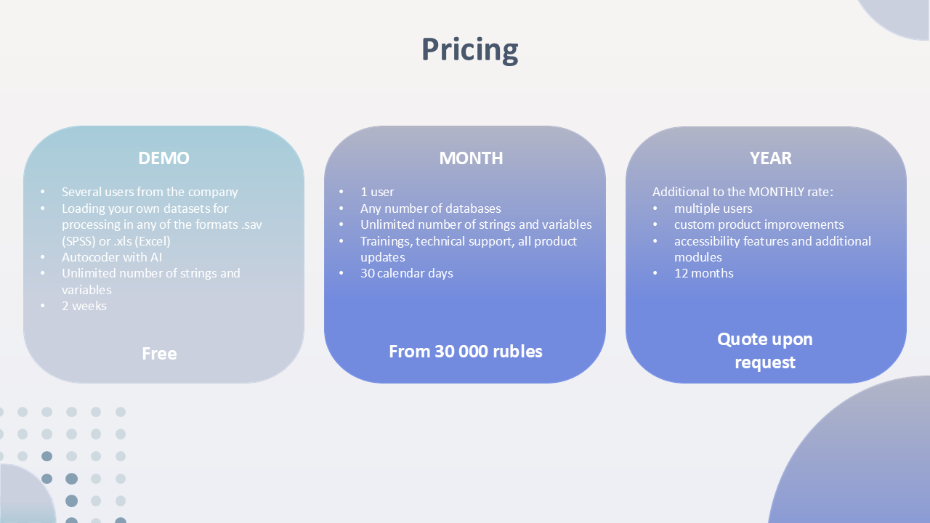The width and height of the screenshot is (930, 523).
Task: Select the multiple users bullet
Action: [x=713, y=208]
